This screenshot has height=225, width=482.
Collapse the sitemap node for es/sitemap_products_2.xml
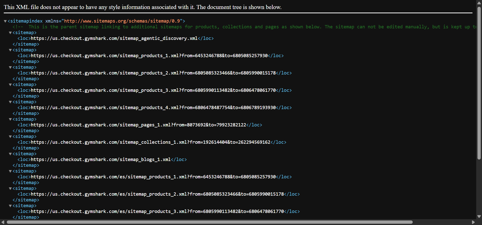coord(10,188)
